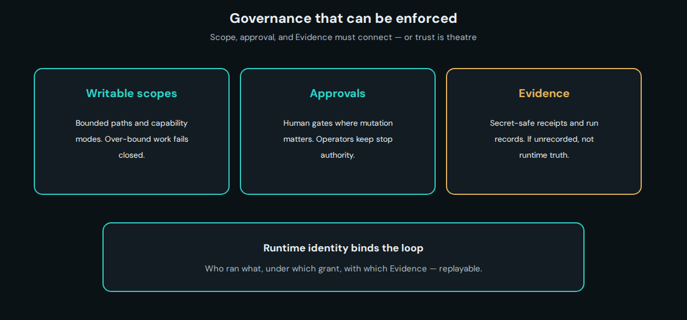Click the 'Bounded paths and capability modes' description

(x=132, y=139)
